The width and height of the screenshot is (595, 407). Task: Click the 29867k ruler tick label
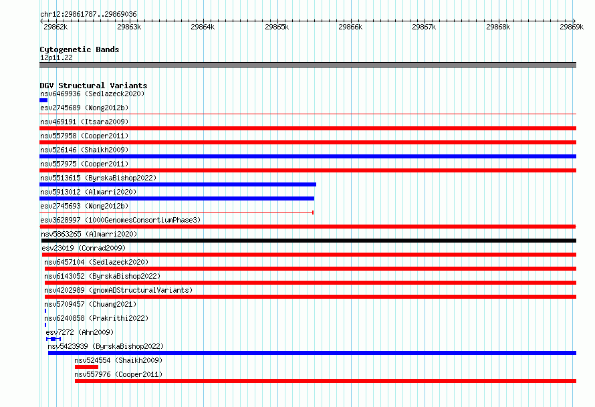424,27
